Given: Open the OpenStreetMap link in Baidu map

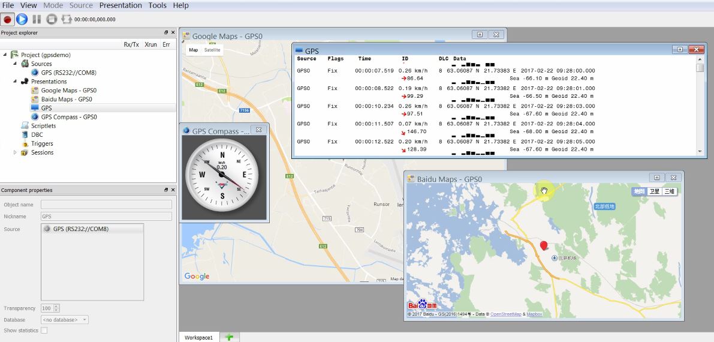Looking at the screenshot, I should coord(505,314).
